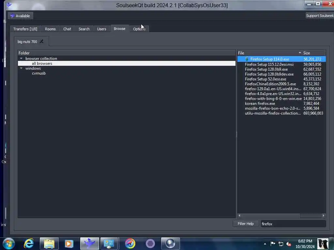
Task: Click the dog picture in taskbar corner
Action: [x=323, y=243]
